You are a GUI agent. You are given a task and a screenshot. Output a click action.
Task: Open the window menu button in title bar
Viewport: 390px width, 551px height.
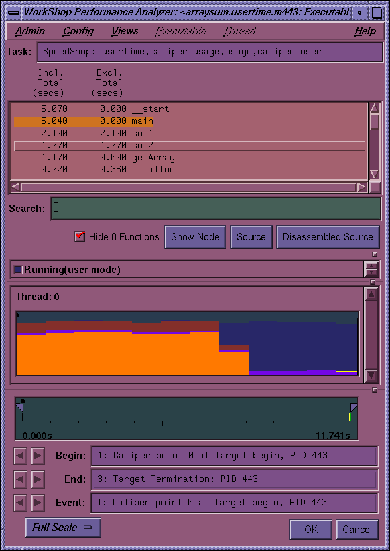[x=13, y=13]
